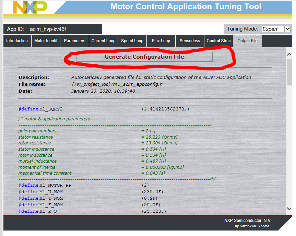The image size is (296, 236).
Task: Click the date January 23, 2020 text
Action: point(103,91)
